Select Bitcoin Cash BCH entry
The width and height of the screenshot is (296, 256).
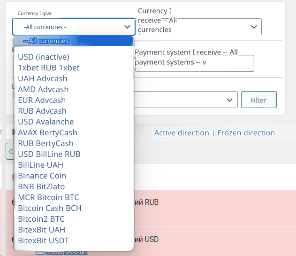point(50,208)
